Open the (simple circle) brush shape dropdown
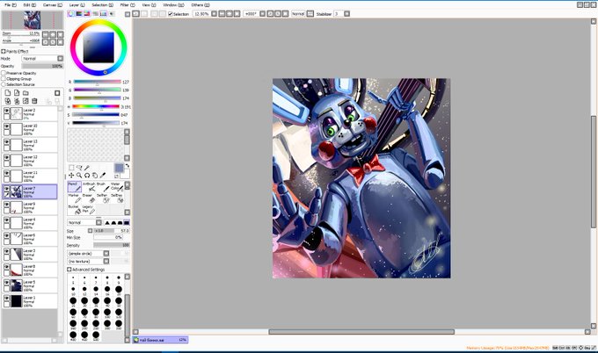The image size is (598, 353). click(89, 253)
